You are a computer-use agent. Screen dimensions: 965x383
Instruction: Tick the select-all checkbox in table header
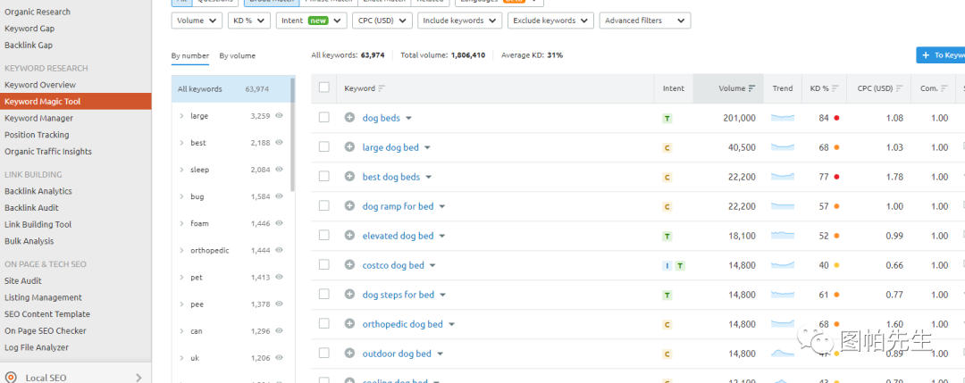pyautogui.click(x=324, y=88)
